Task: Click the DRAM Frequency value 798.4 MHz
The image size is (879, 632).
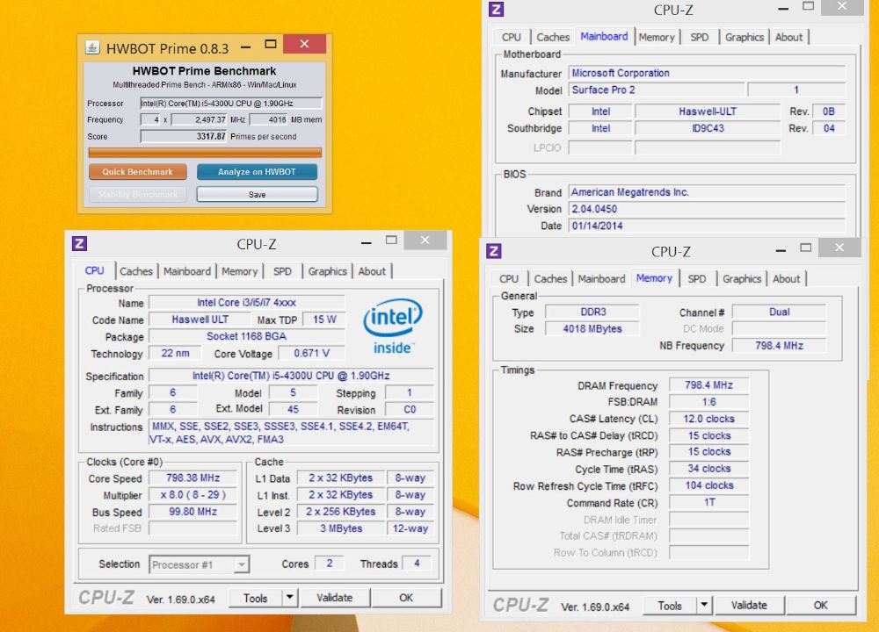Action: coord(709,385)
